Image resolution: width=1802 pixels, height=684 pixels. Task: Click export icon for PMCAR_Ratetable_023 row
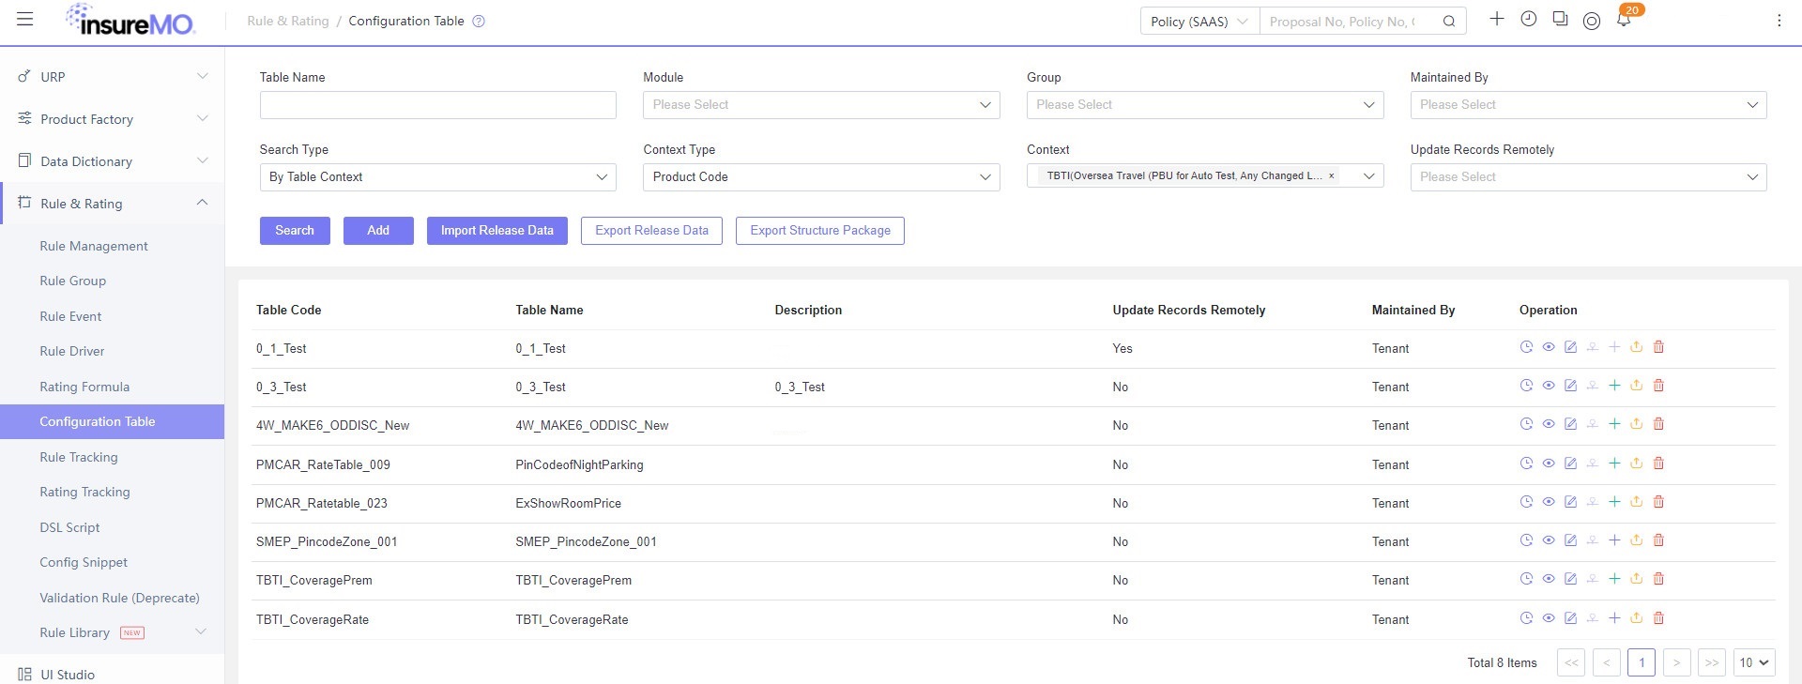tap(1636, 502)
